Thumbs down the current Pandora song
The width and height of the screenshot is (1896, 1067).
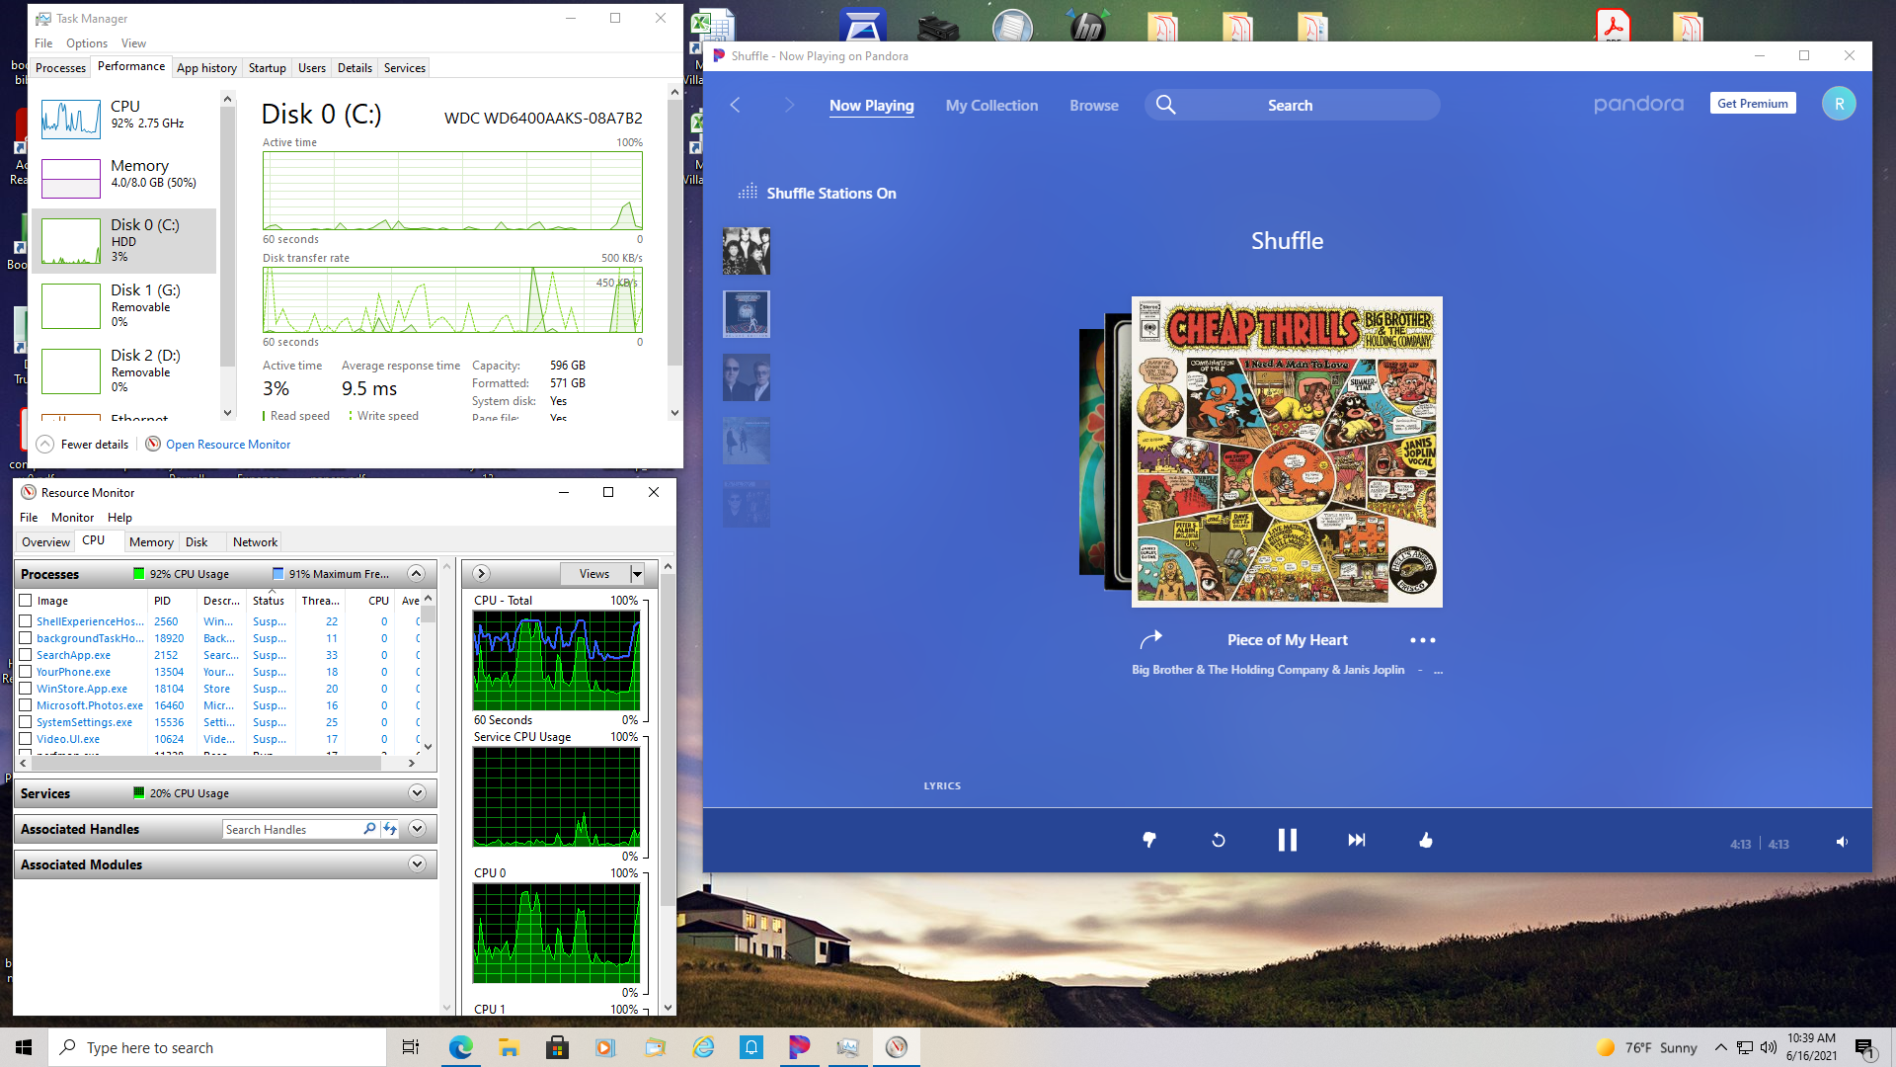[x=1149, y=840]
